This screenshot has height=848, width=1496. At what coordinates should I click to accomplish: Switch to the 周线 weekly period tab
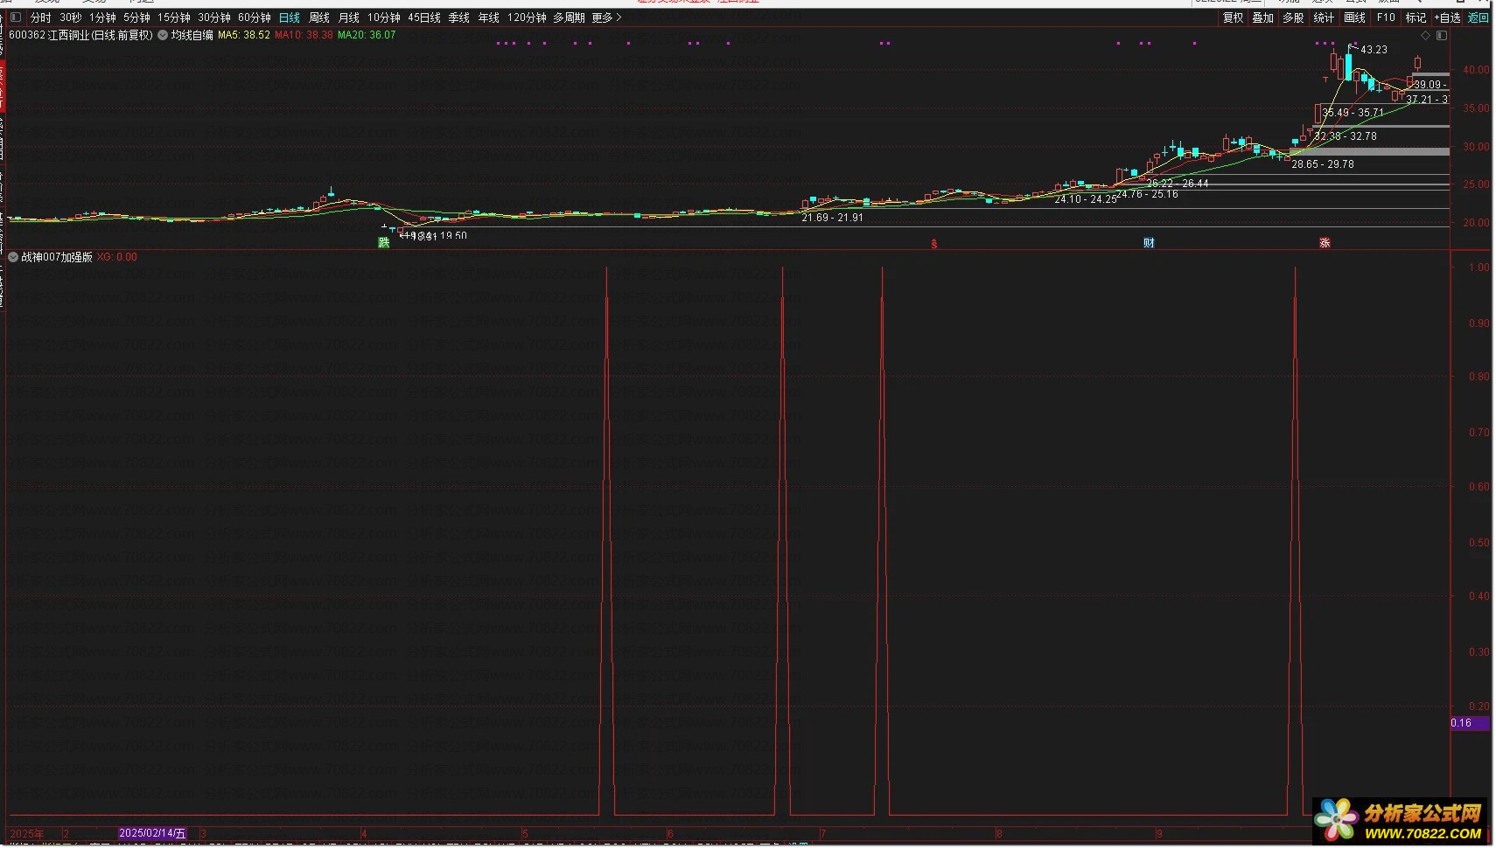point(319,17)
